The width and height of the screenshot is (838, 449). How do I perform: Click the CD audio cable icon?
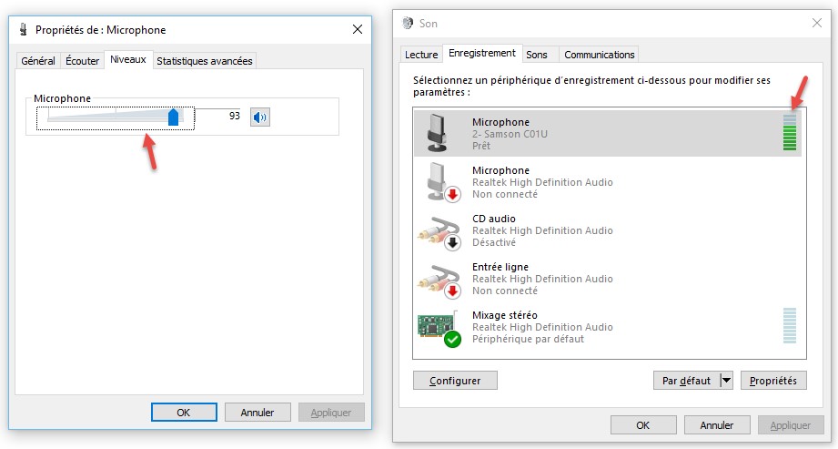[438, 230]
